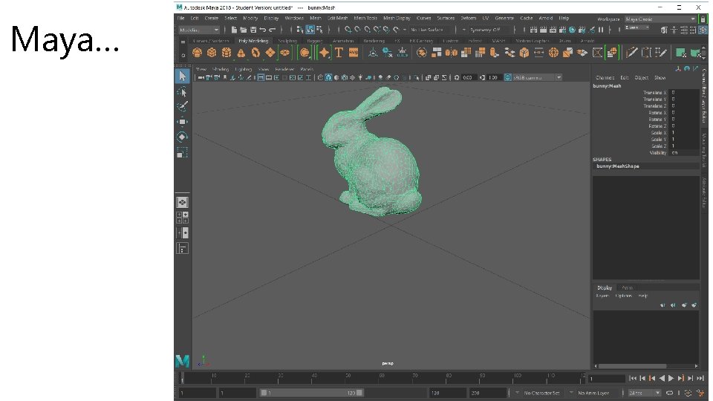713x401 pixels.
Task: Click the Polygon Type text tool
Action: pos(339,53)
